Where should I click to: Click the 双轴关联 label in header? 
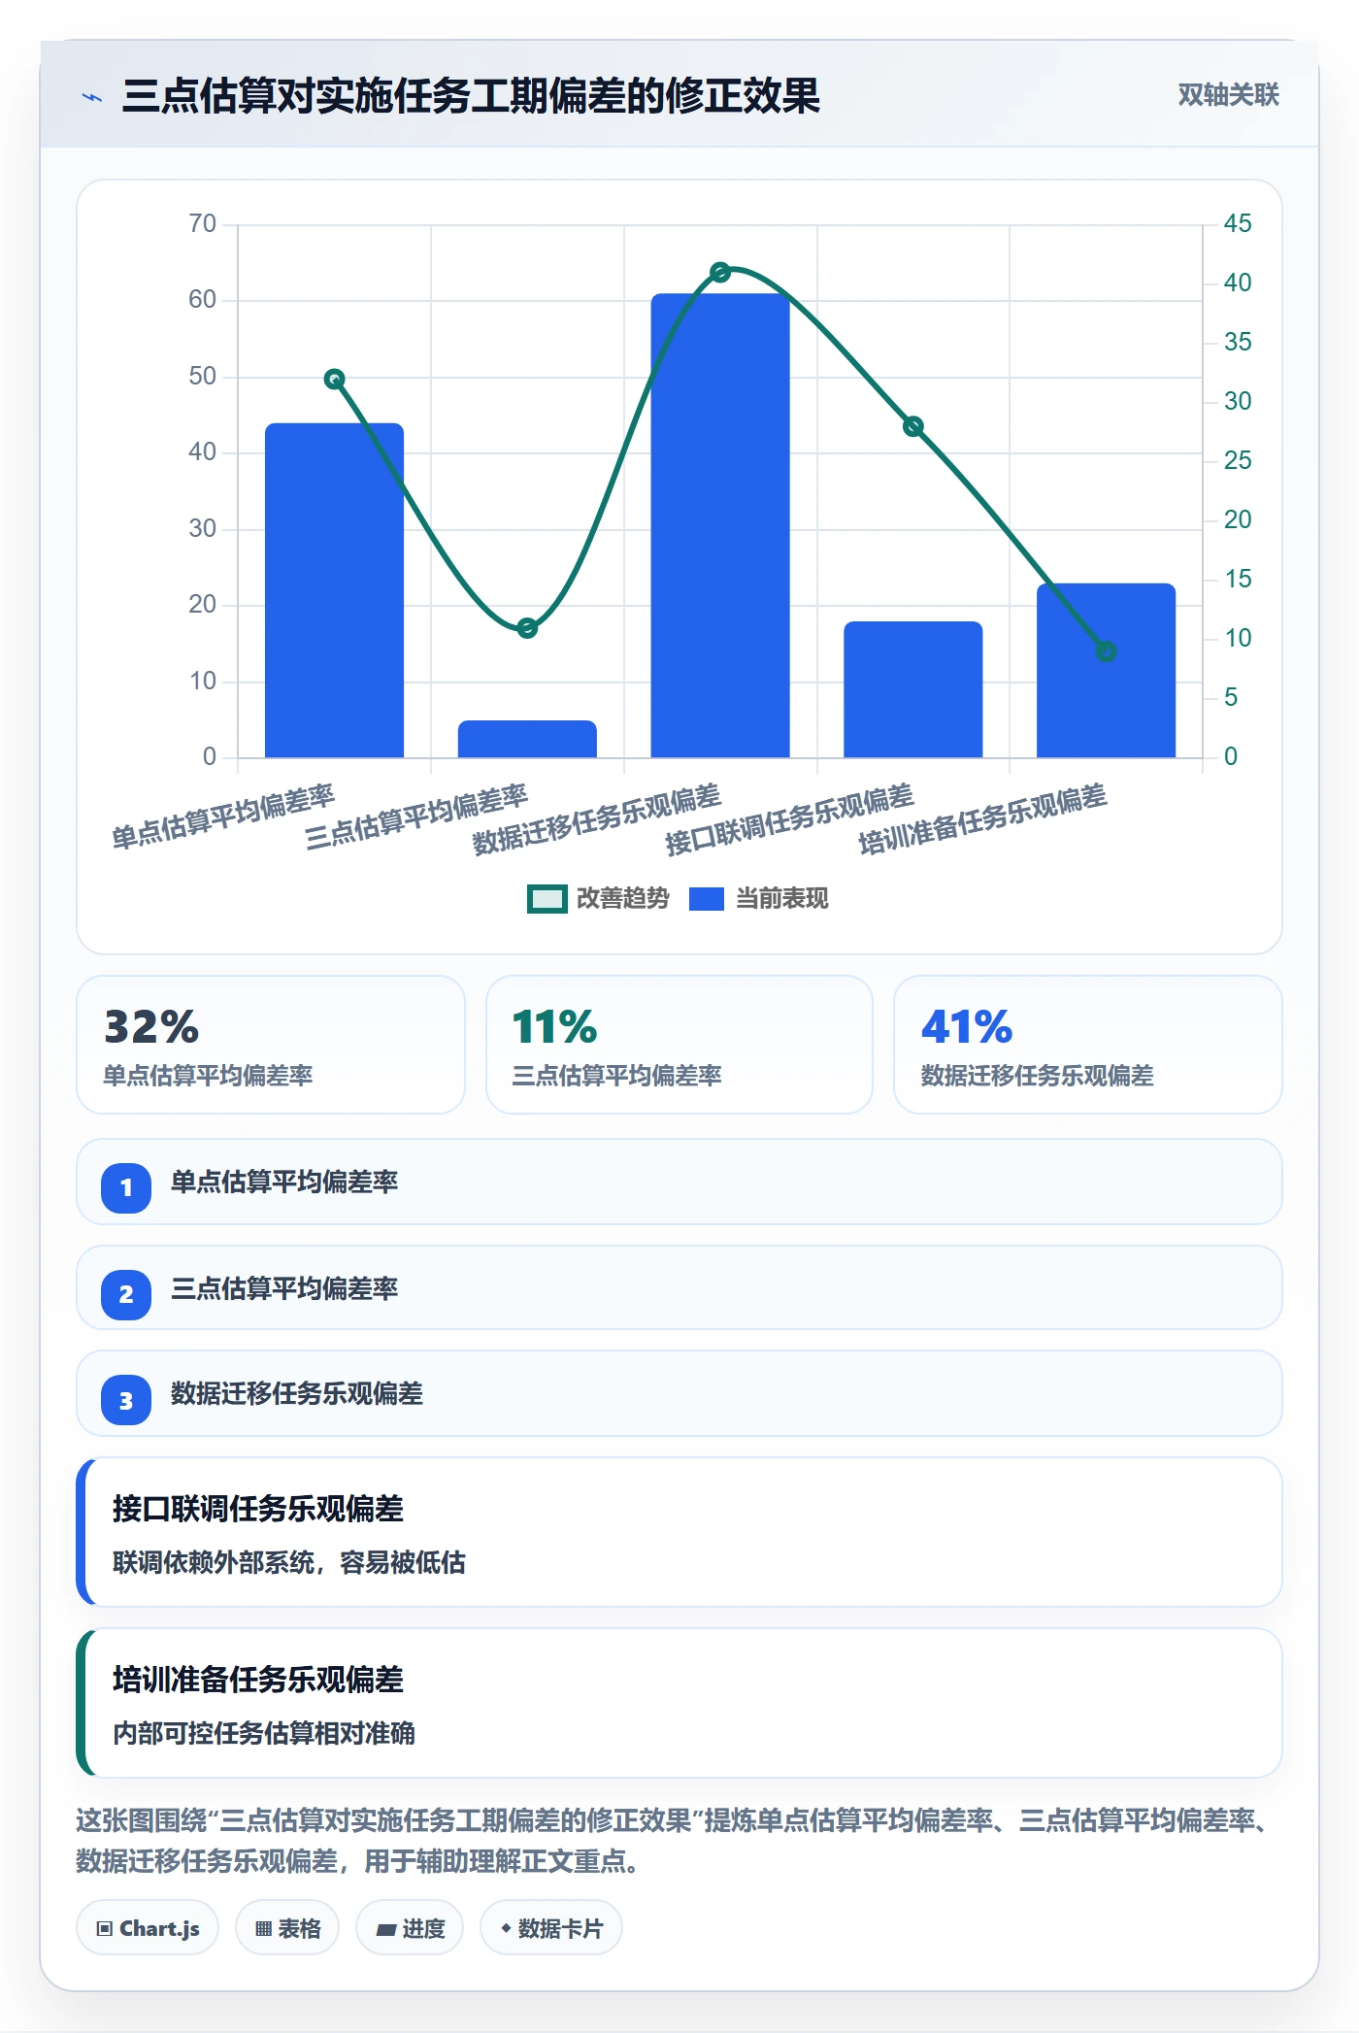(1228, 95)
